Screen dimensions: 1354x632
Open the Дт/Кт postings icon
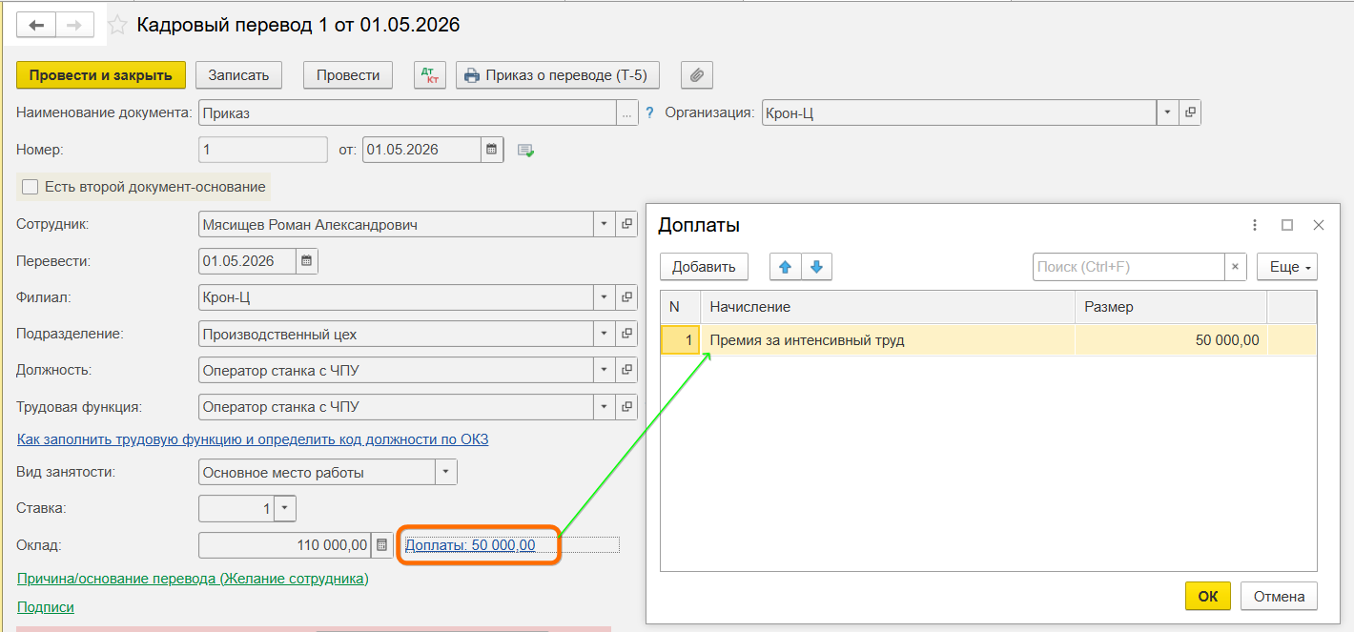point(430,75)
